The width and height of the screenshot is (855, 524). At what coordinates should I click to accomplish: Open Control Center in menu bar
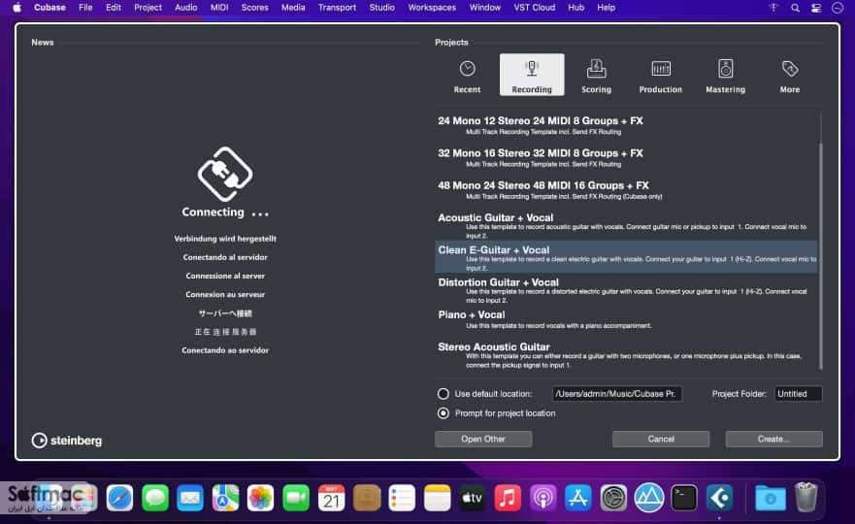coord(816,8)
